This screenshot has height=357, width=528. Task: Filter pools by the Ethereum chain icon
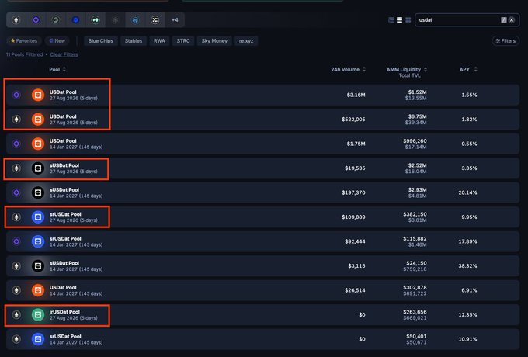coord(16,20)
